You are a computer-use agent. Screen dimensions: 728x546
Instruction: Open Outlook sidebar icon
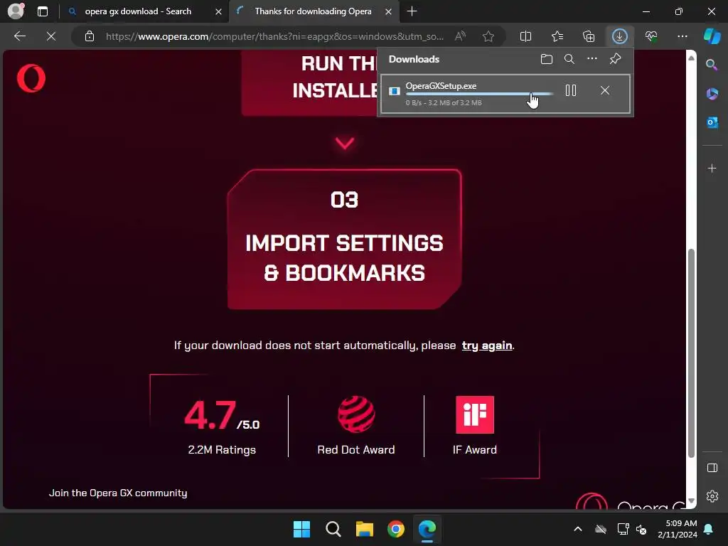(712, 122)
